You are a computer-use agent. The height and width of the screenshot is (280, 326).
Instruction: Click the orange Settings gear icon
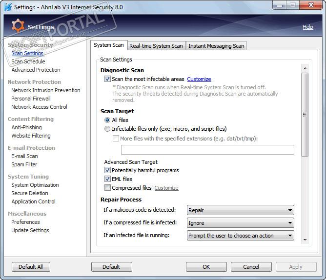[18, 26]
